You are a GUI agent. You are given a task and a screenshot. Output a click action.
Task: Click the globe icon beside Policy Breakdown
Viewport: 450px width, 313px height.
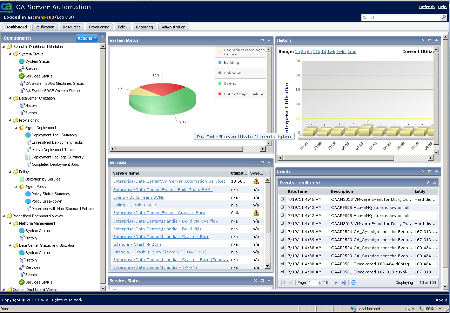[28, 201]
